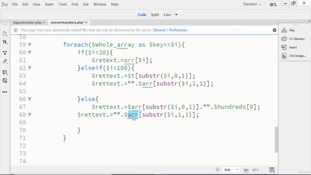Viewport: 311px width, 175px height.
Task: Click the vertical scrollbar thumb
Action: [x=276, y=140]
